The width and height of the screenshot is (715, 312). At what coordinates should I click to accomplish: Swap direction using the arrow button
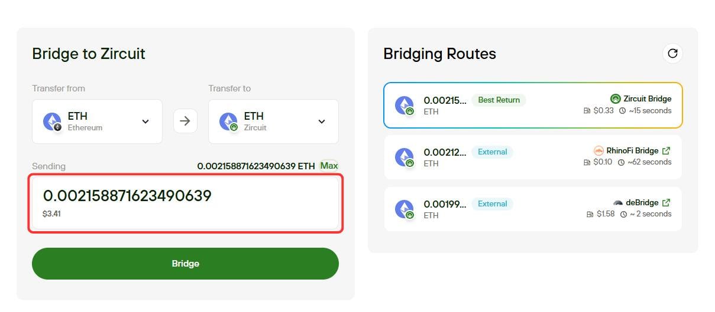[x=185, y=121]
